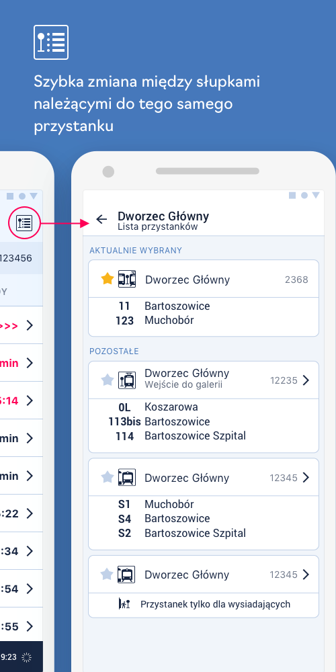Click bus icon next to S1 Muchobór card
Viewport: 336px width, 672px height.
point(127,477)
